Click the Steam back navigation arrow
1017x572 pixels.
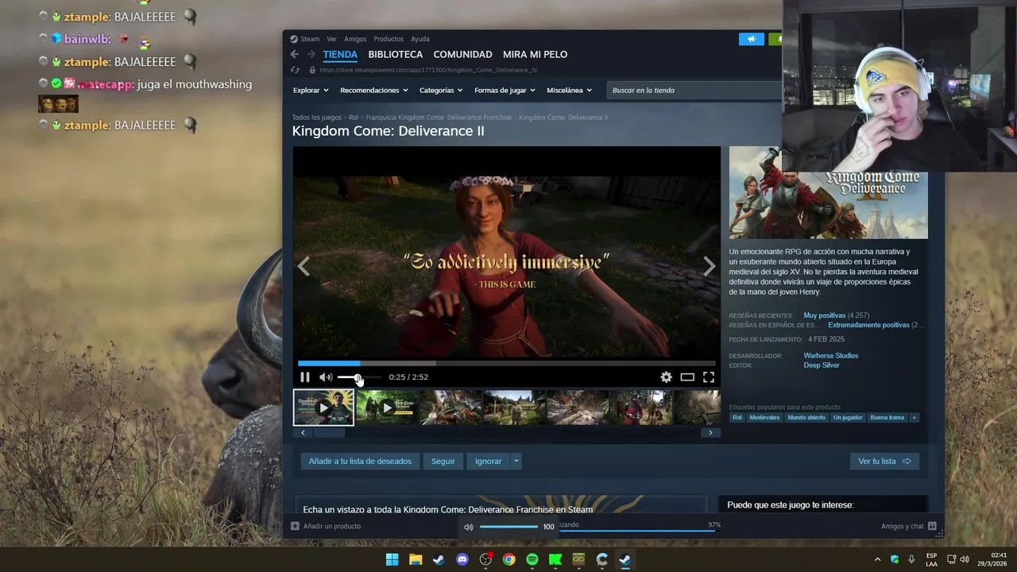click(295, 54)
